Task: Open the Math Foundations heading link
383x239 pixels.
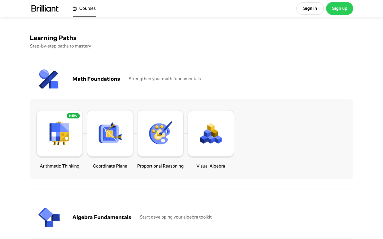Action: coord(96,79)
